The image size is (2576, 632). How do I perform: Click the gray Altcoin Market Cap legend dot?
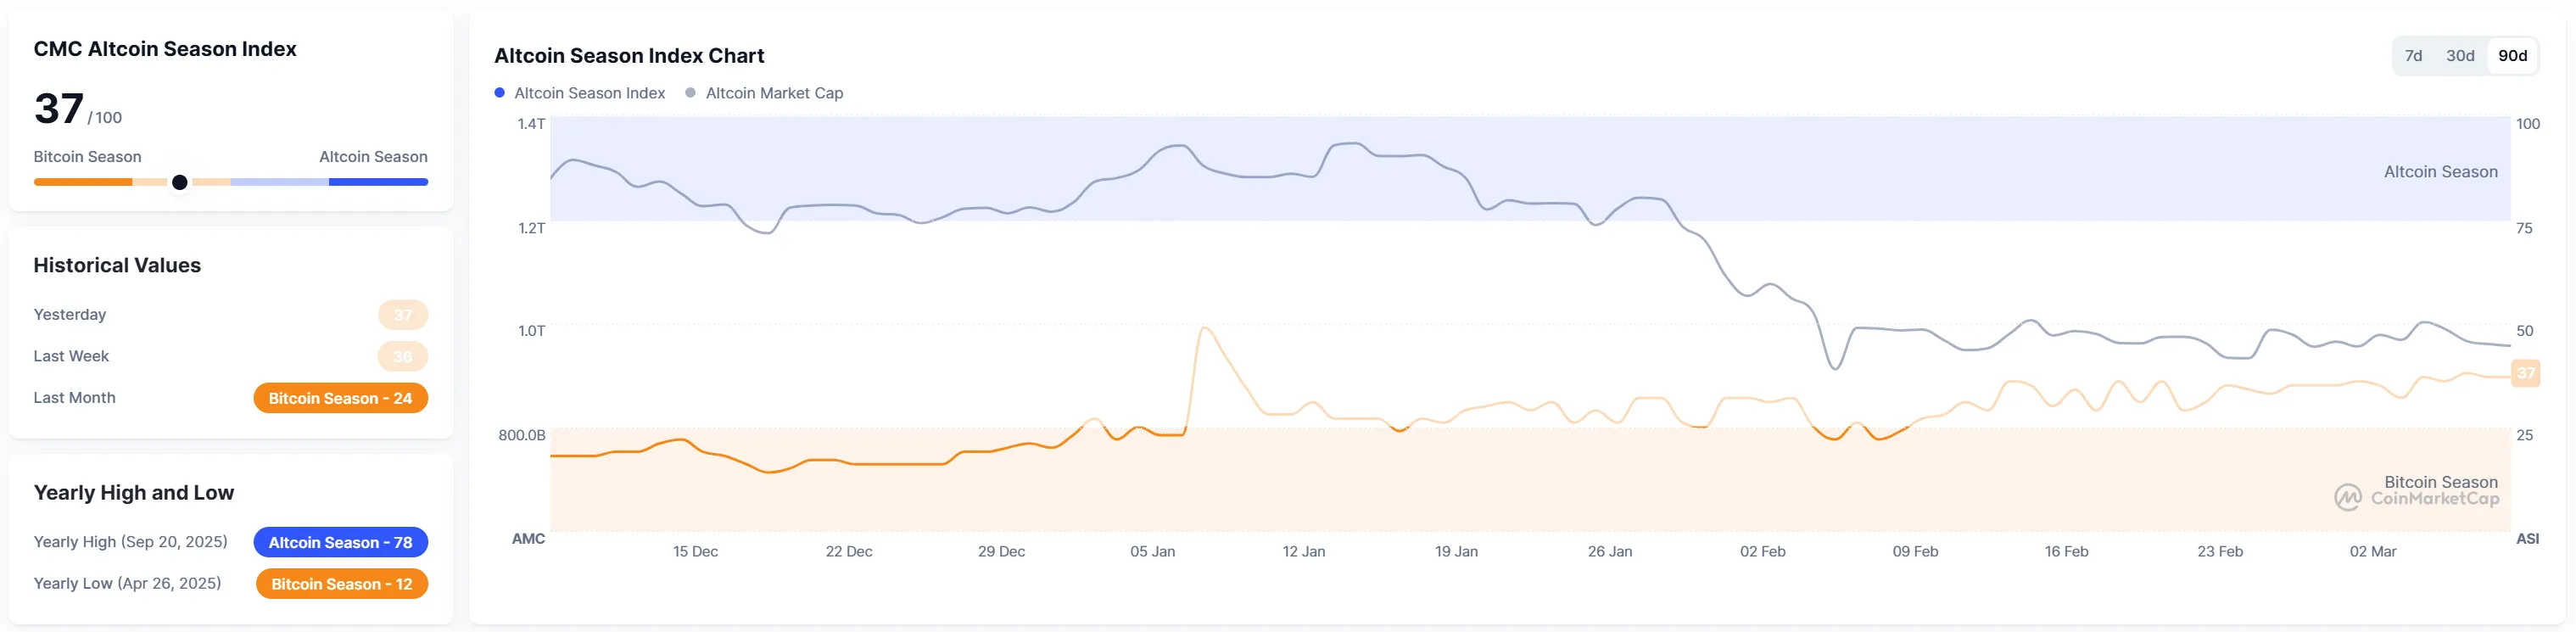(x=690, y=93)
